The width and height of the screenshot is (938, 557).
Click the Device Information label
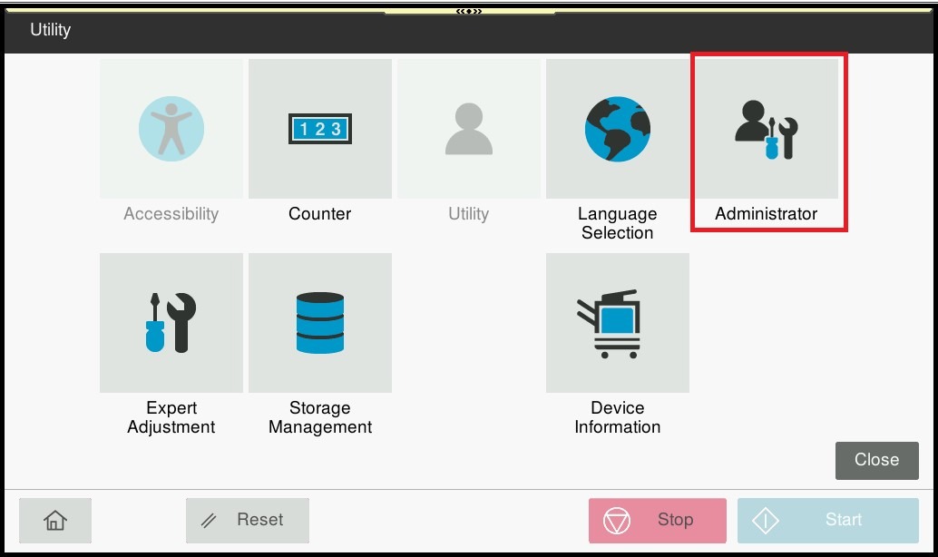[x=617, y=417]
